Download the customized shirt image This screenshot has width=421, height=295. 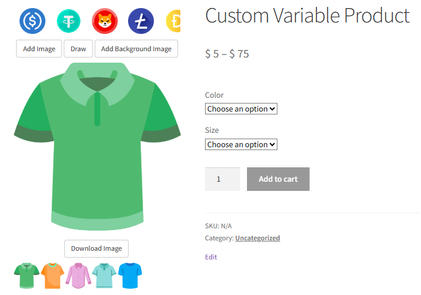[96, 248]
